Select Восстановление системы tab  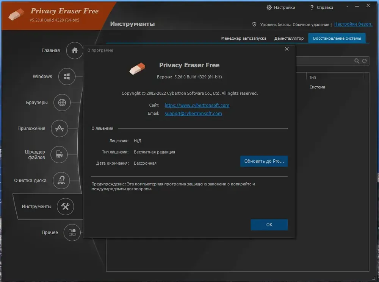[x=337, y=38]
